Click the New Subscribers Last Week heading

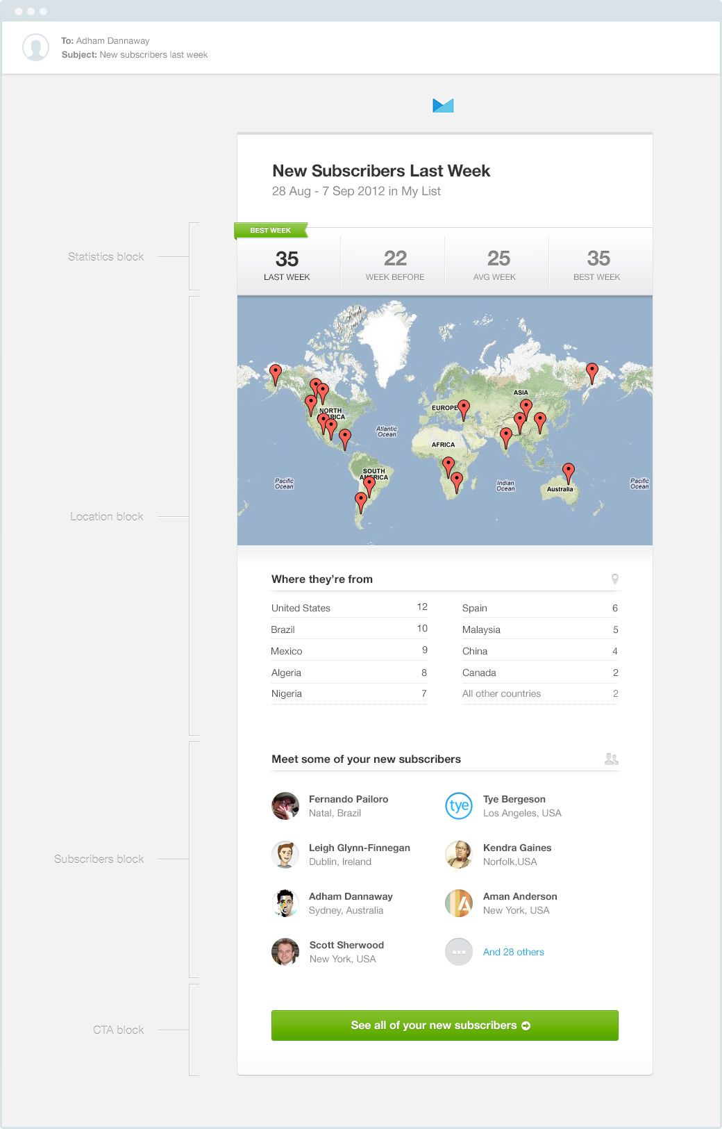381,171
